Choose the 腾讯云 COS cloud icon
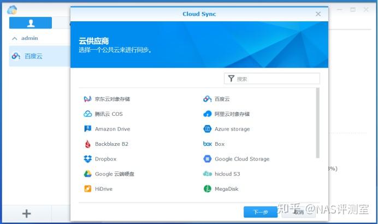The image size is (378, 224). click(87, 114)
